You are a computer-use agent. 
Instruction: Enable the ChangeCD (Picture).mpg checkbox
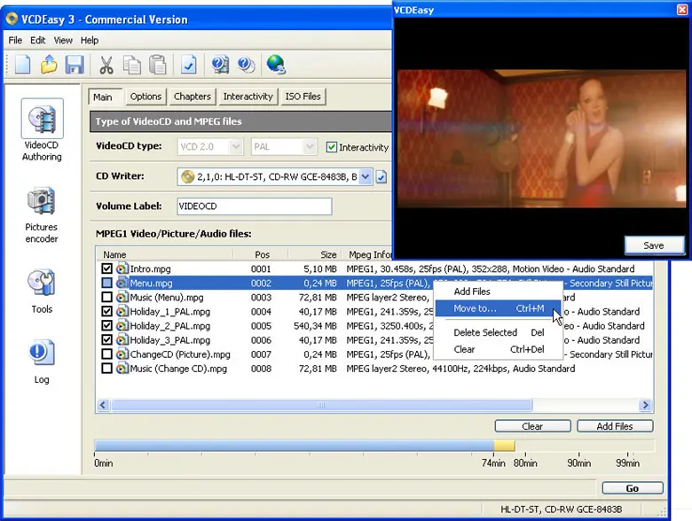pos(107,354)
